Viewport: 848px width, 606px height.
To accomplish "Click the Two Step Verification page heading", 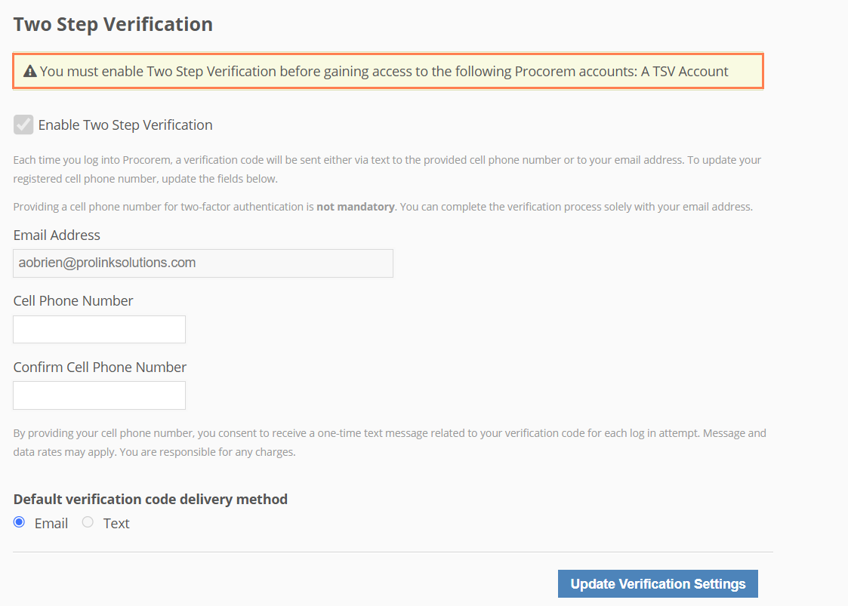I will click(113, 24).
